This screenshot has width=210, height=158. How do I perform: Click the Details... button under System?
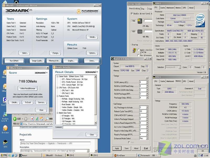[92, 37]
